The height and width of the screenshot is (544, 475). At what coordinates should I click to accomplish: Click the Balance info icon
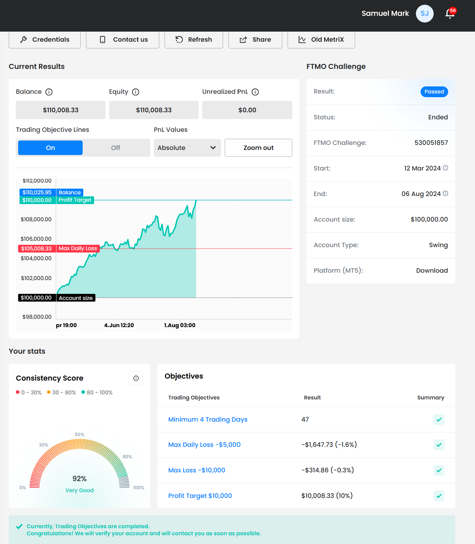[x=49, y=92]
